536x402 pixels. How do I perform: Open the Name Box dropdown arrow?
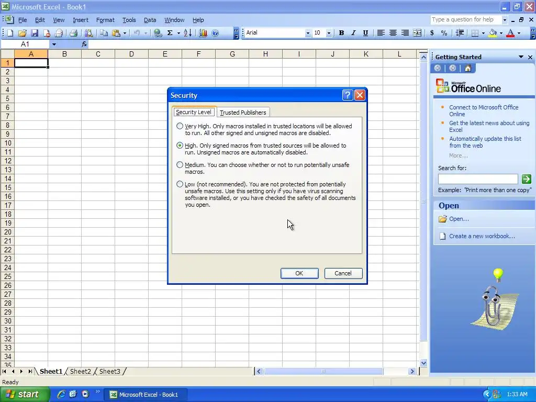pos(54,44)
